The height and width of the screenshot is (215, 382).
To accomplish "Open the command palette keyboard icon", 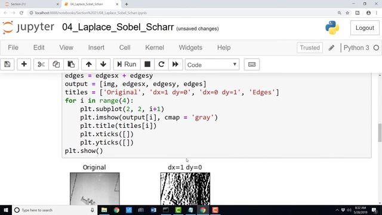I will coord(252,64).
